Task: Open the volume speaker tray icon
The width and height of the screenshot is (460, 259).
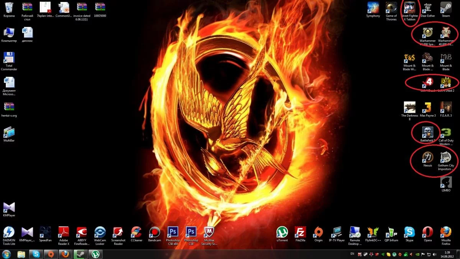Action: [434, 254]
